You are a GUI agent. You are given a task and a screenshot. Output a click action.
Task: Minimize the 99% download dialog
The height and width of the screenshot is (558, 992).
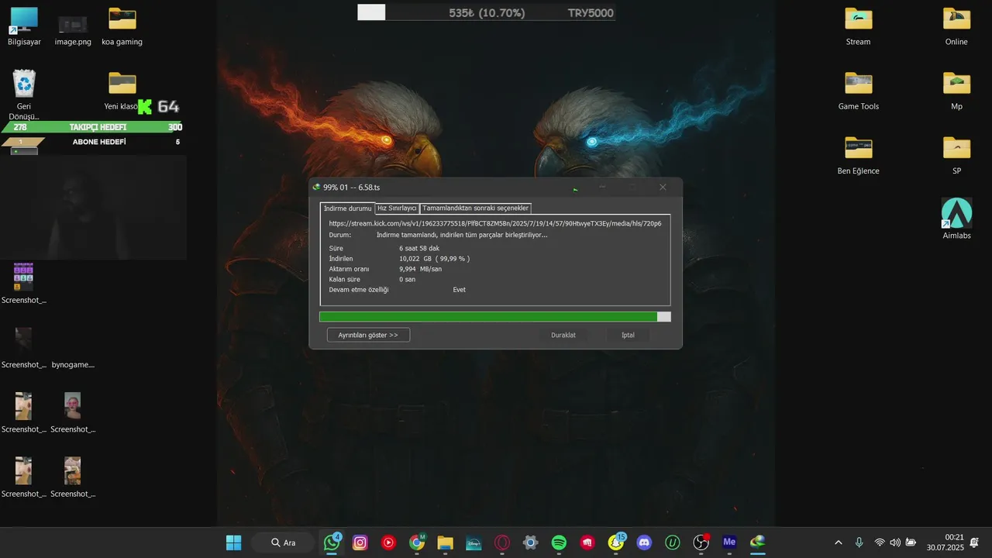click(x=602, y=187)
